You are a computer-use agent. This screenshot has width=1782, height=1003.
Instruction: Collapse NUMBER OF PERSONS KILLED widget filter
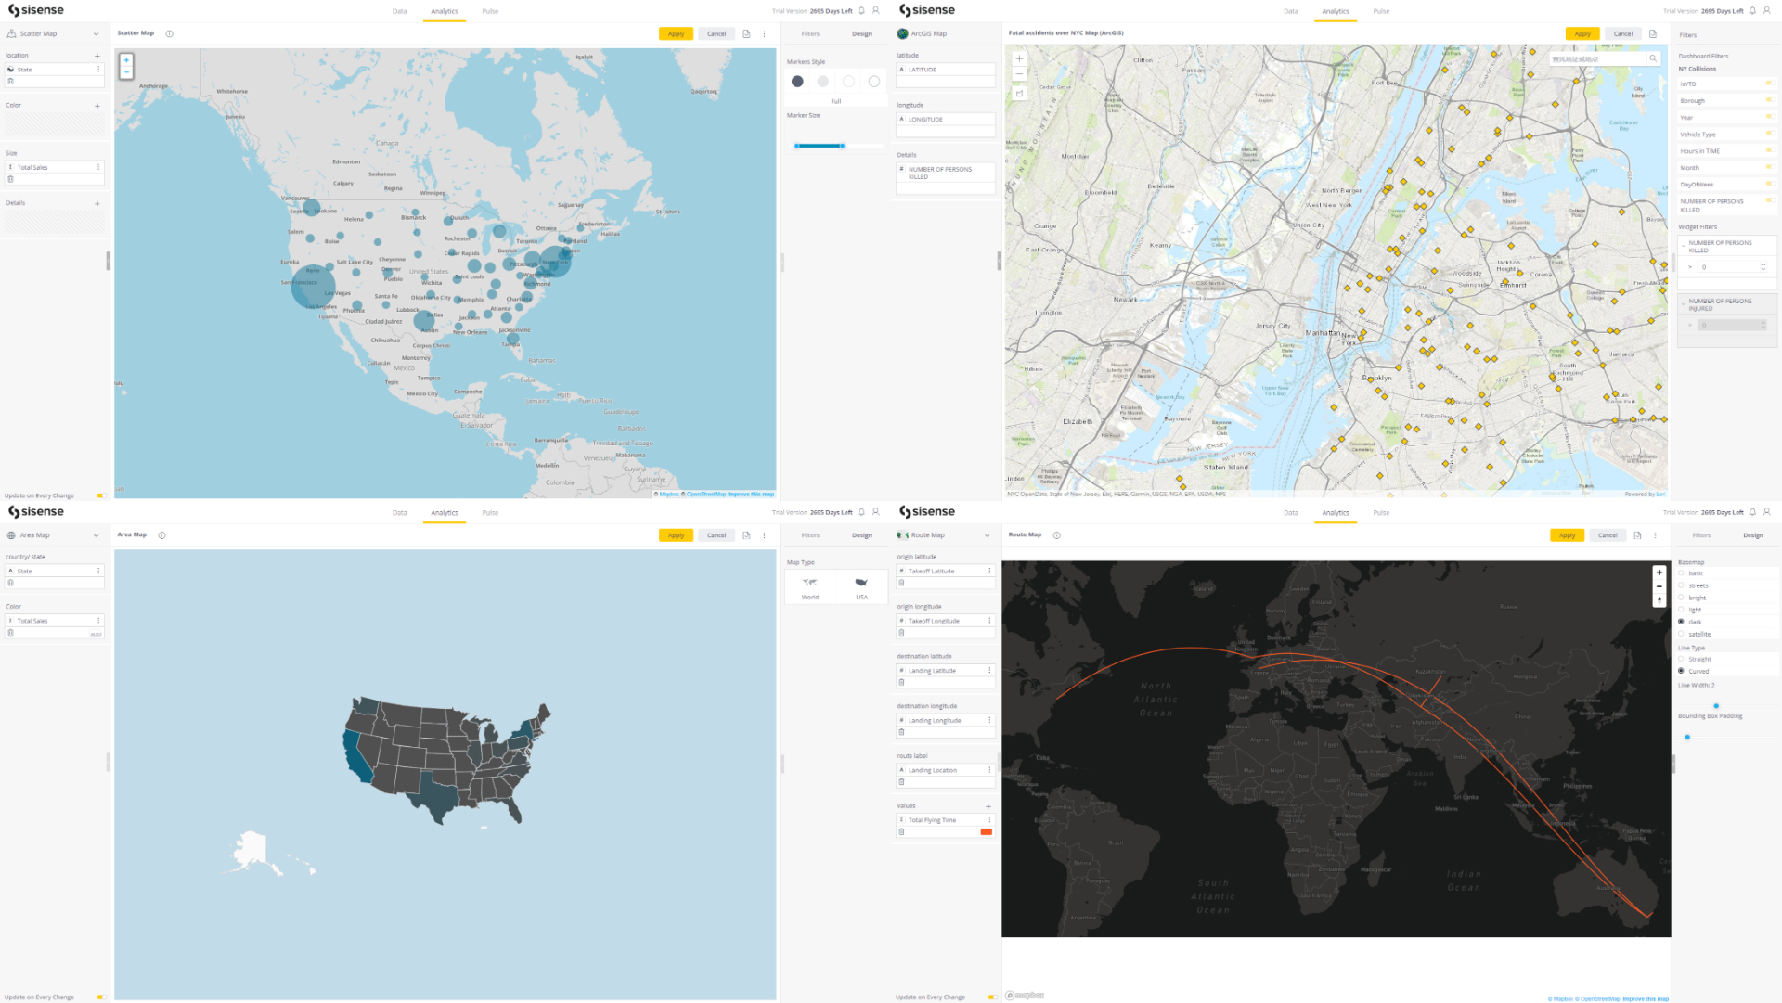1683,247
